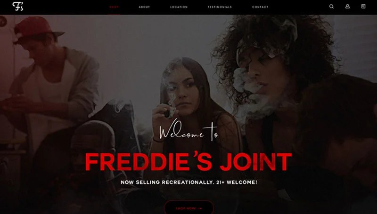Open the Contact nav item
The width and height of the screenshot is (377, 214).
point(260,7)
